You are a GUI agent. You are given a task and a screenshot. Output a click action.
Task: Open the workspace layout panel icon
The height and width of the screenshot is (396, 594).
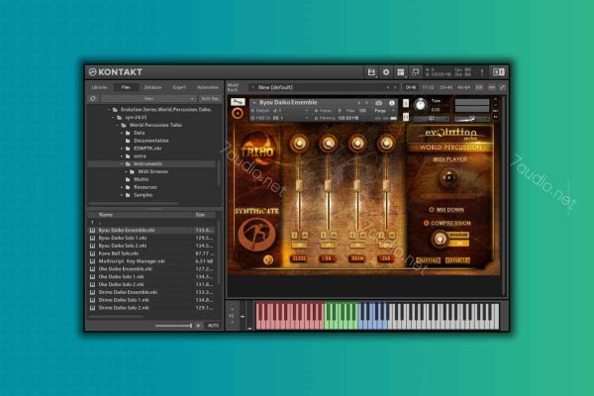(x=401, y=72)
